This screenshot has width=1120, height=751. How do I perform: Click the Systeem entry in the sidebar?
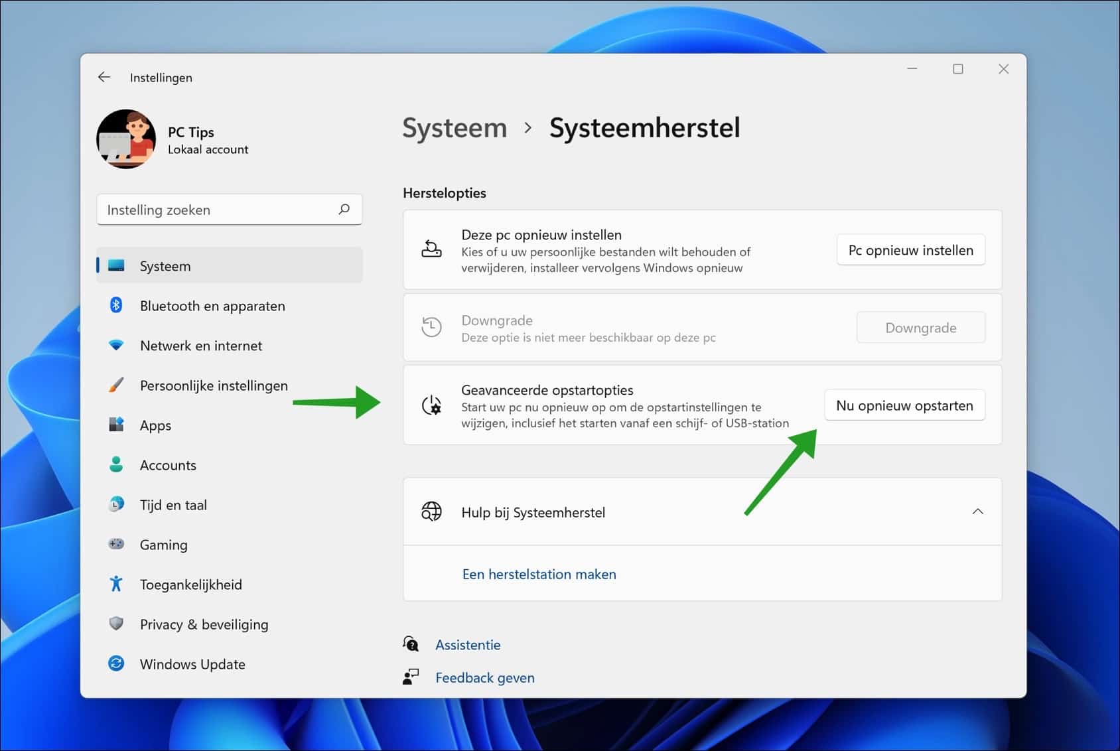165,265
